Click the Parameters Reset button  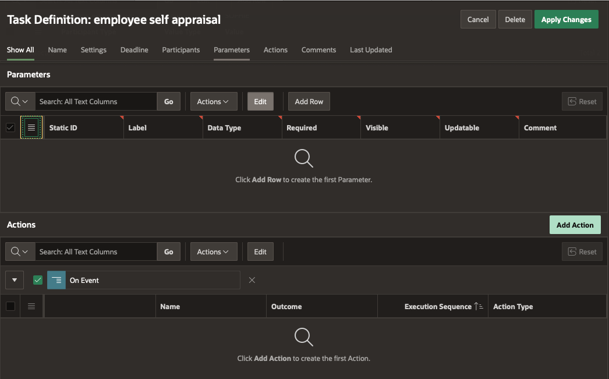point(582,101)
